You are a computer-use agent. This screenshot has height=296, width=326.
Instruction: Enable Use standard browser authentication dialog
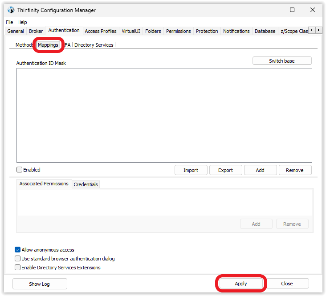(x=18, y=259)
